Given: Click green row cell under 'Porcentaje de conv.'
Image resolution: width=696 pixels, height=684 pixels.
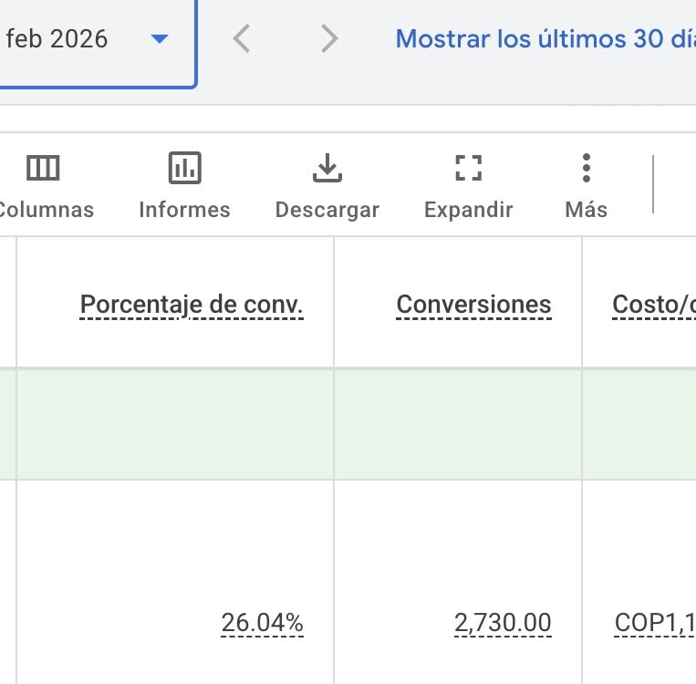Looking at the screenshot, I should pyautogui.click(x=175, y=424).
